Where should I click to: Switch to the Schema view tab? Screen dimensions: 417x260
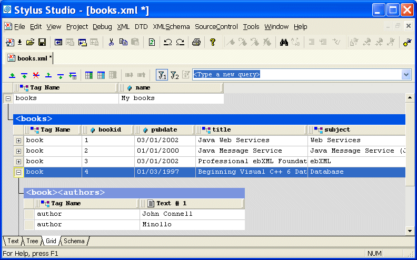74,241
